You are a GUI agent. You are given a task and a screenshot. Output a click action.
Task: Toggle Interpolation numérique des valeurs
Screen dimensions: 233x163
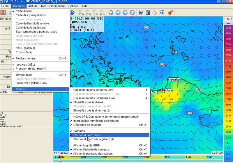tap(110, 121)
